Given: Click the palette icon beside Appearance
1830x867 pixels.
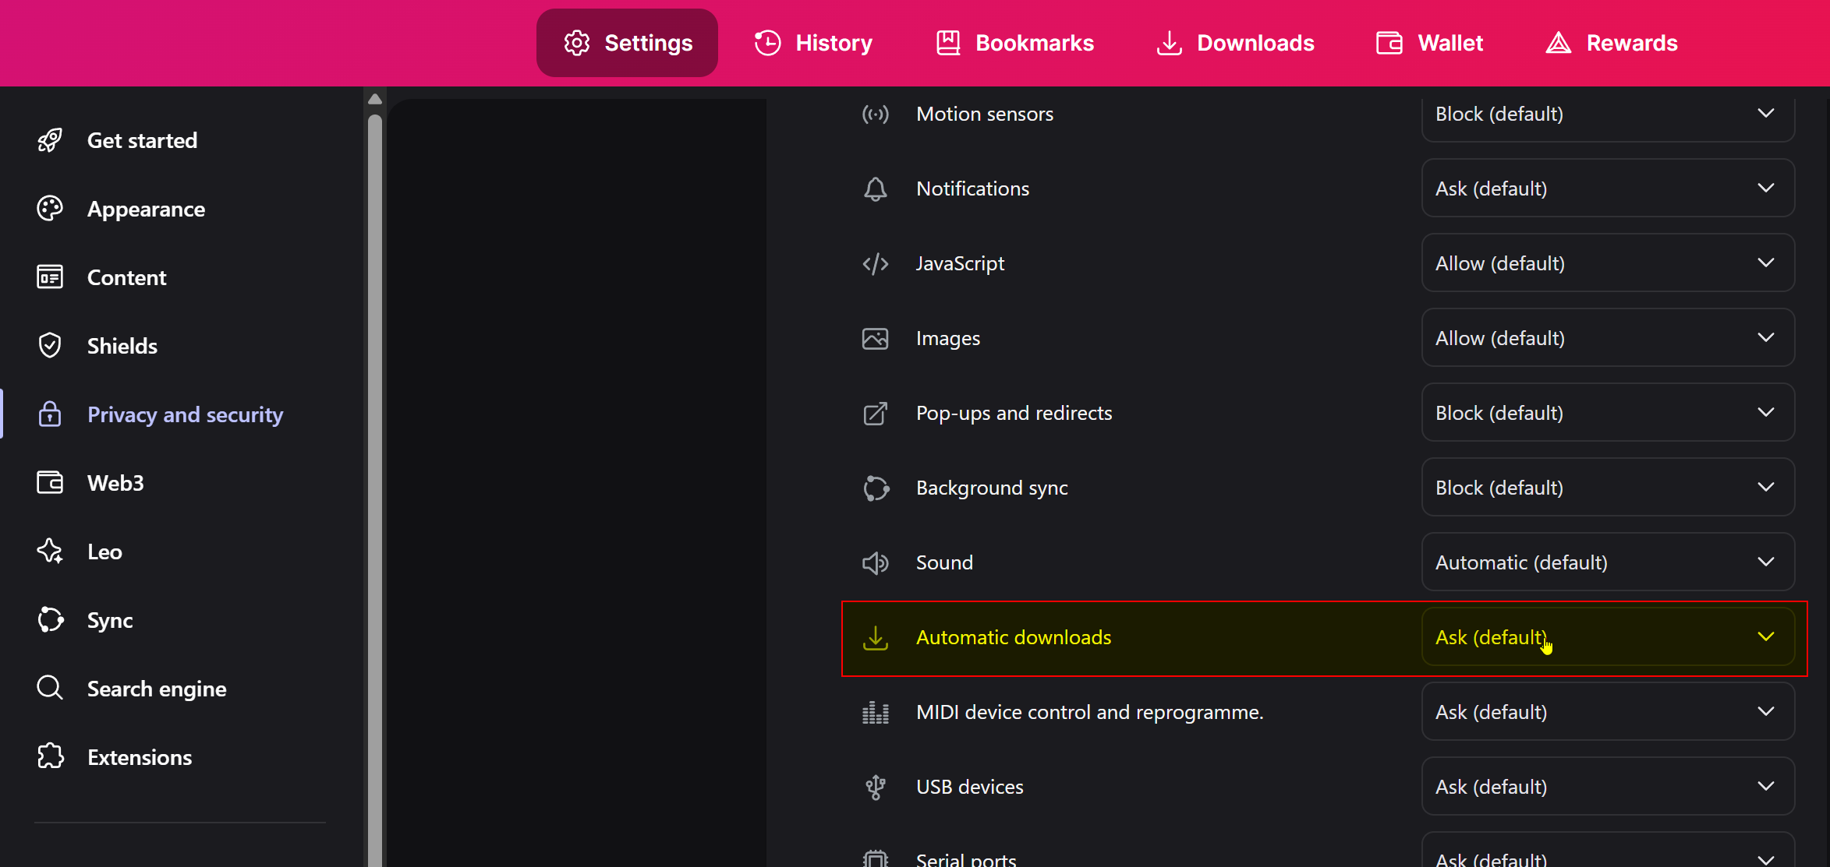Looking at the screenshot, I should point(50,209).
